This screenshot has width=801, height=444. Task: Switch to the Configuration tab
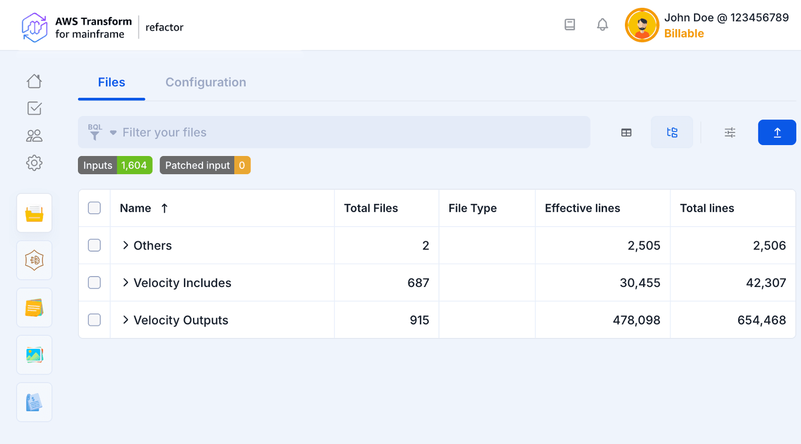(206, 82)
